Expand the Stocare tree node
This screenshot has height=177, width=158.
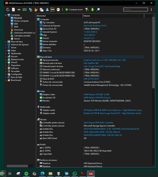(6, 57)
